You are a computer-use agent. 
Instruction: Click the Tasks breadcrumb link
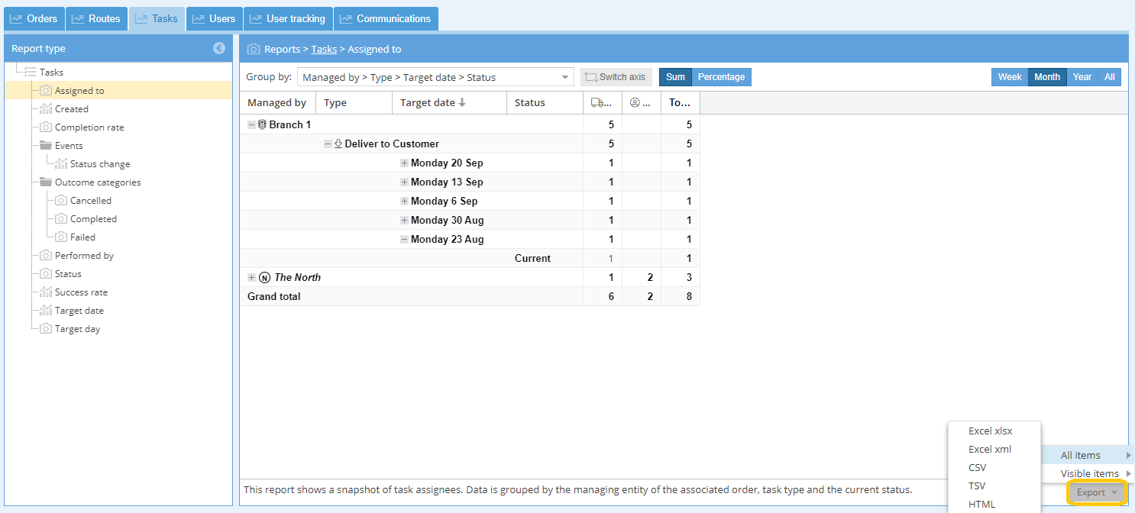324,49
